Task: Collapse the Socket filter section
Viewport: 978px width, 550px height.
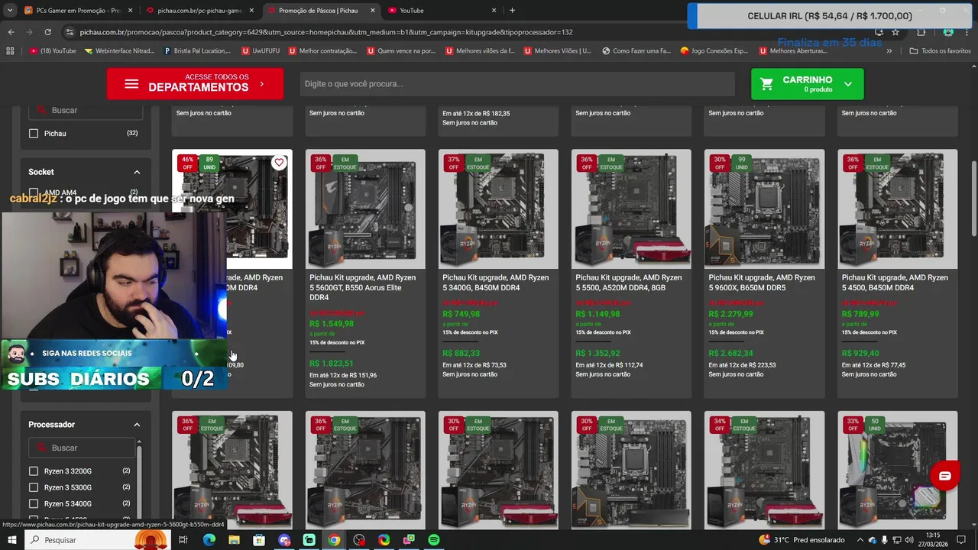Action: click(x=137, y=172)
